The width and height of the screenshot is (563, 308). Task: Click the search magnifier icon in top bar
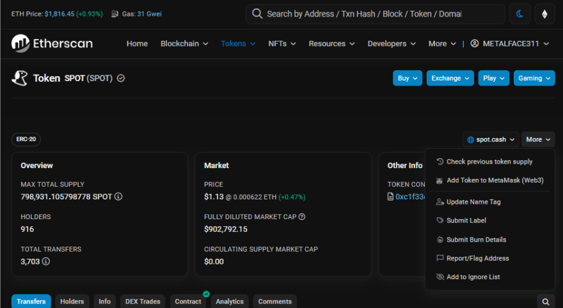pos(257,14)
